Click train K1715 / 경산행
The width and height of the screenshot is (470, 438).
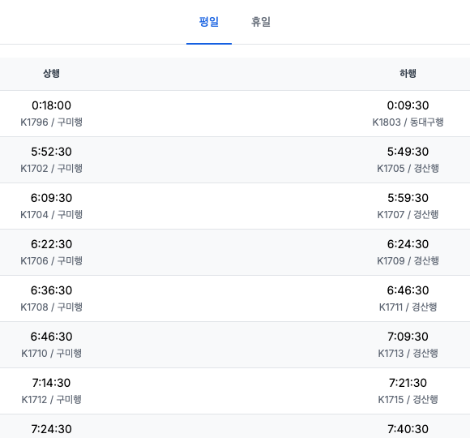[408, 399]
